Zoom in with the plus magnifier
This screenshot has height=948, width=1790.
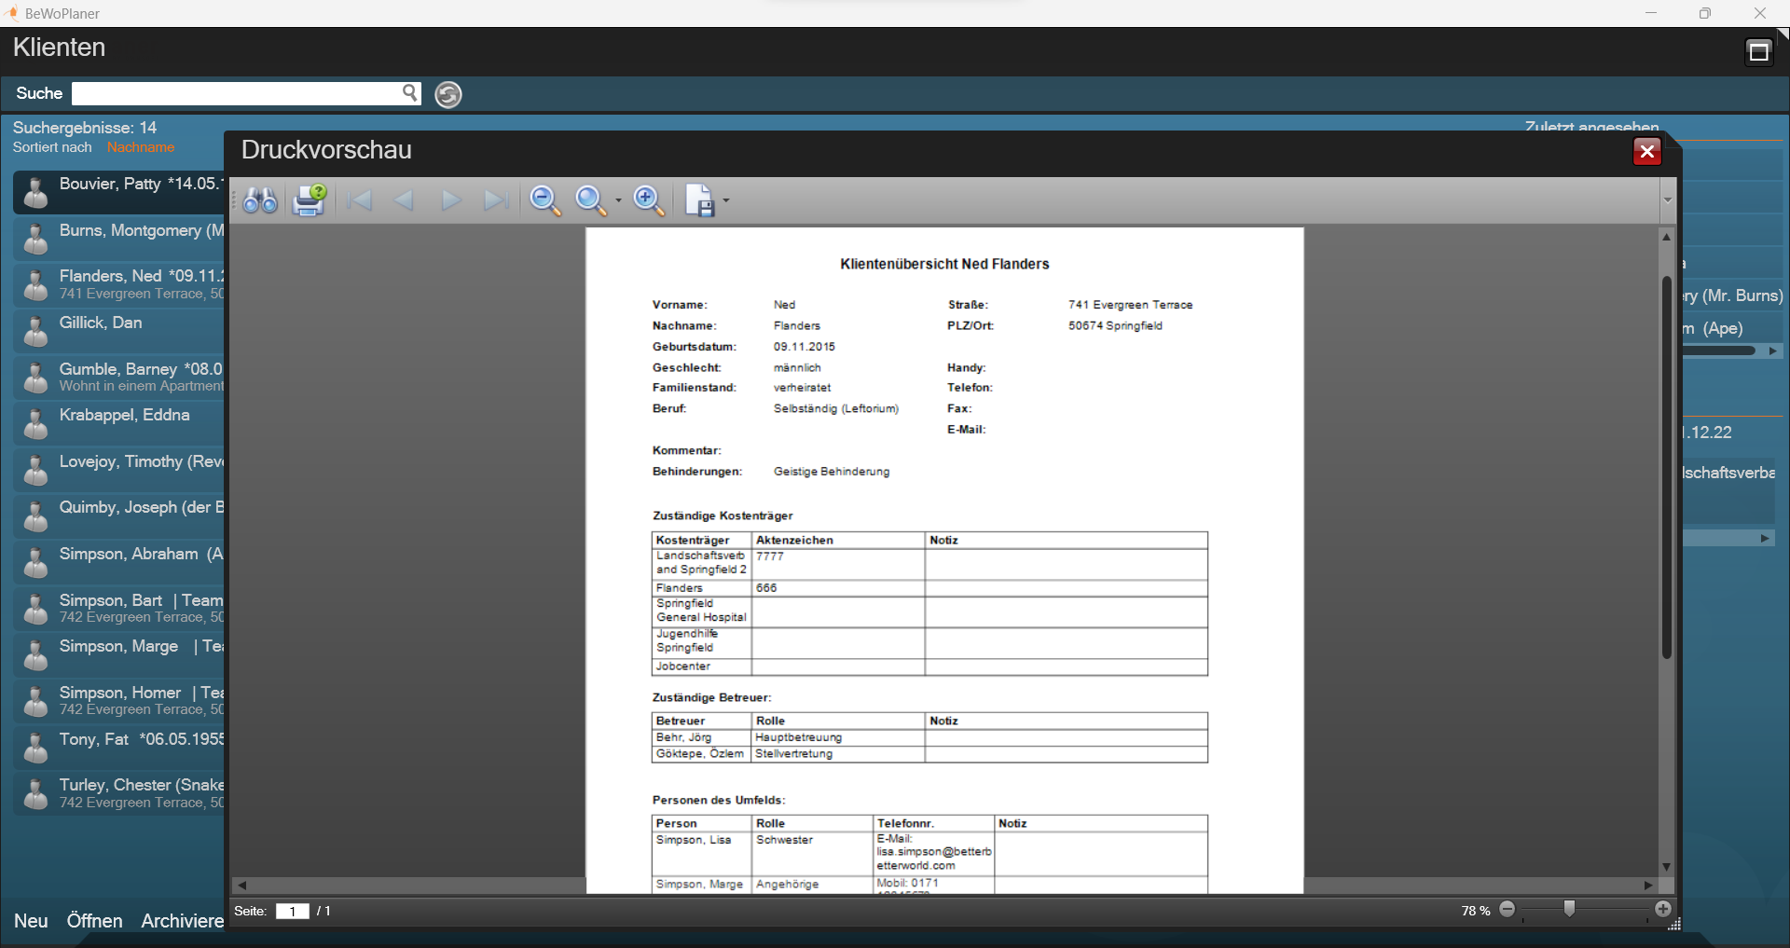click(649, 200)
